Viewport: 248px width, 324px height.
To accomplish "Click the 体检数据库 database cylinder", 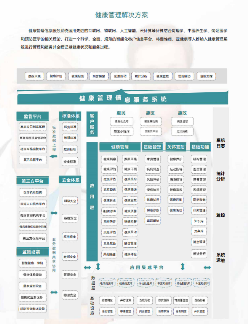I will [x=145, y=284].
